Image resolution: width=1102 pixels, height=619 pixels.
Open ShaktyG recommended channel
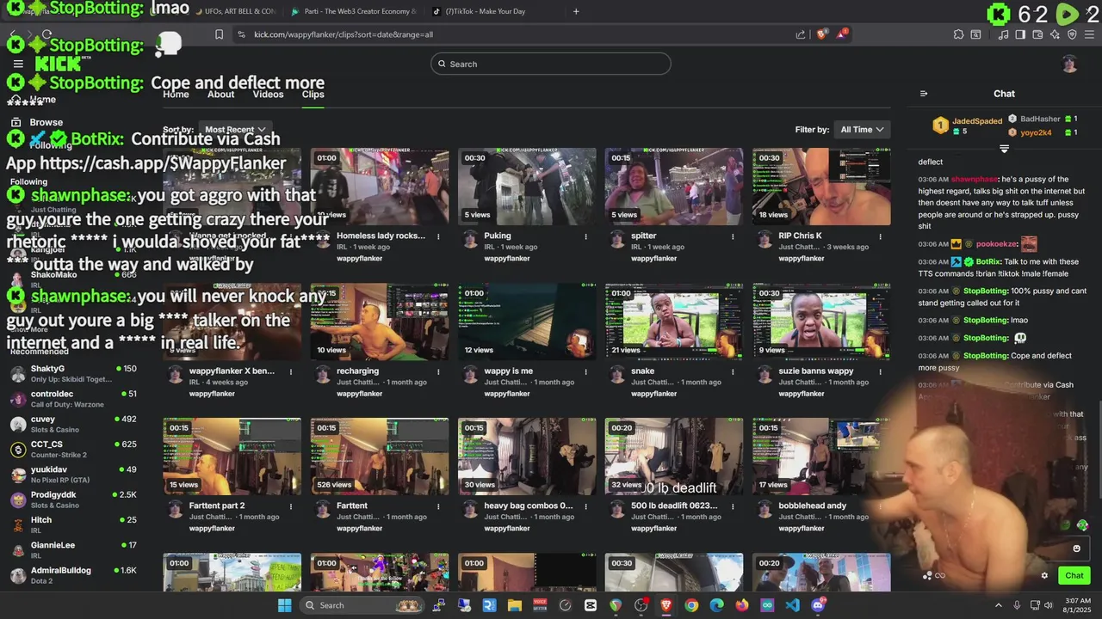(73, 374)
